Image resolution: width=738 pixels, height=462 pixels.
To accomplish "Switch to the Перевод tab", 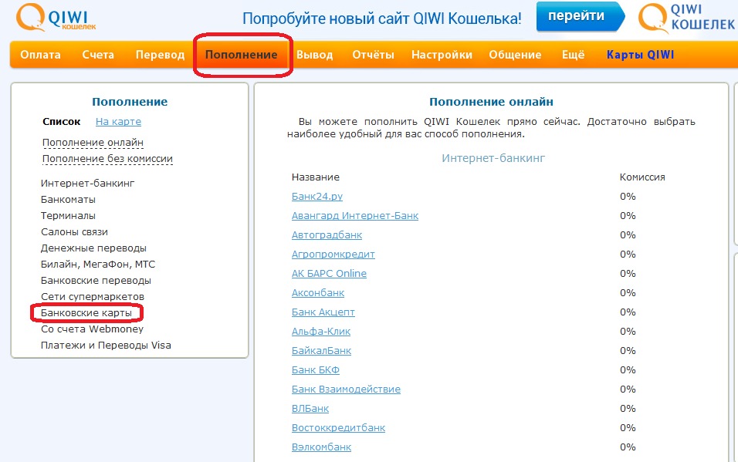I will (160, 55).
